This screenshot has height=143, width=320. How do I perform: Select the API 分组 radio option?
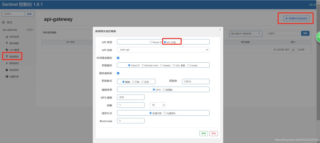[165, 42]
